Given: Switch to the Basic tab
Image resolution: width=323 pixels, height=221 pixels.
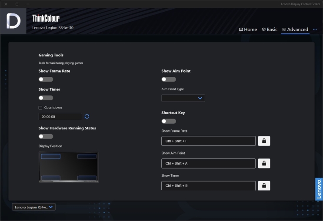Looking at the screenshot, I should pos(270,30).
